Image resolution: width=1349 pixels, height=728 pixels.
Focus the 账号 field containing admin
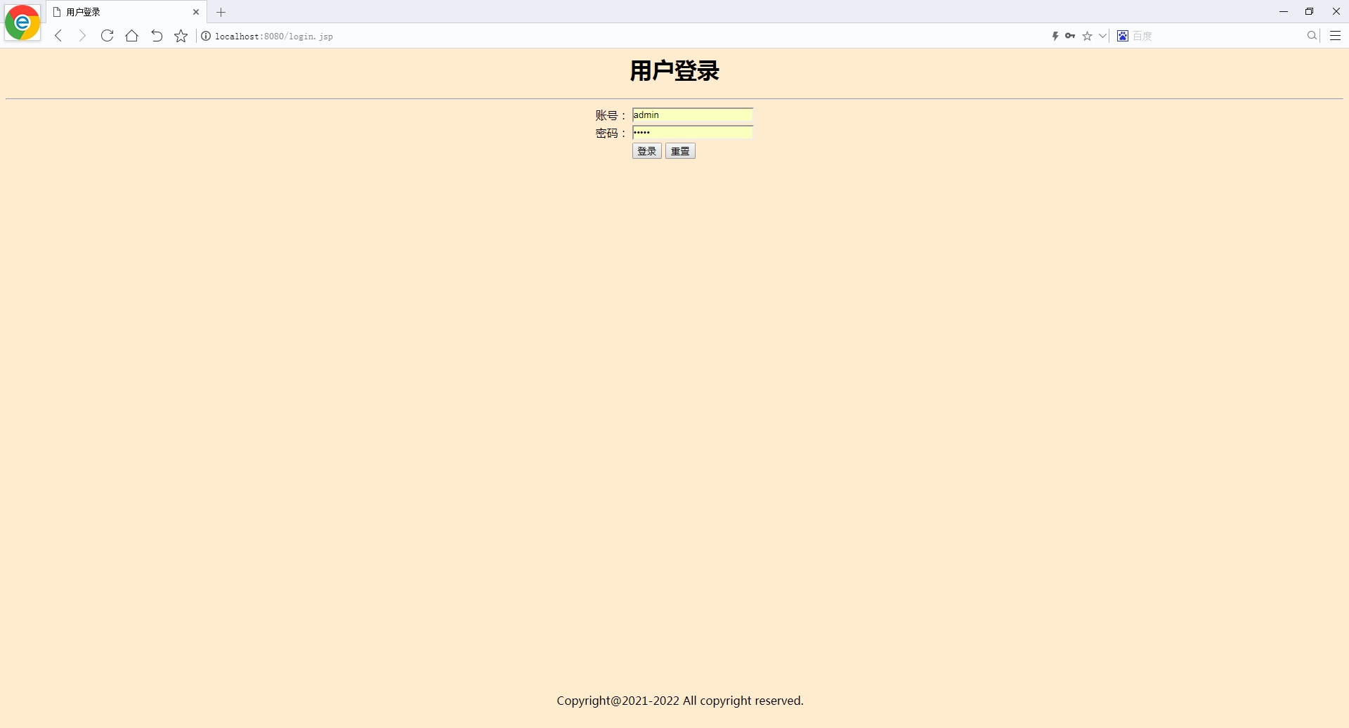[x=693, y=115]
